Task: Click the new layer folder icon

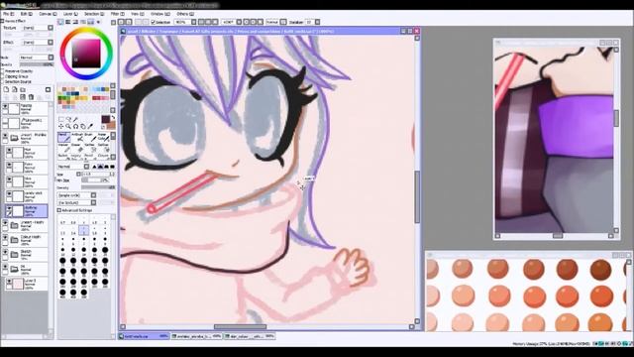Action: (x=23, y=90)
